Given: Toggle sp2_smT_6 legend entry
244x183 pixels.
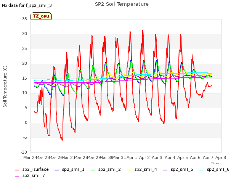Looking at the screenshot, I should pyautogui.click(x=214, y=169).
